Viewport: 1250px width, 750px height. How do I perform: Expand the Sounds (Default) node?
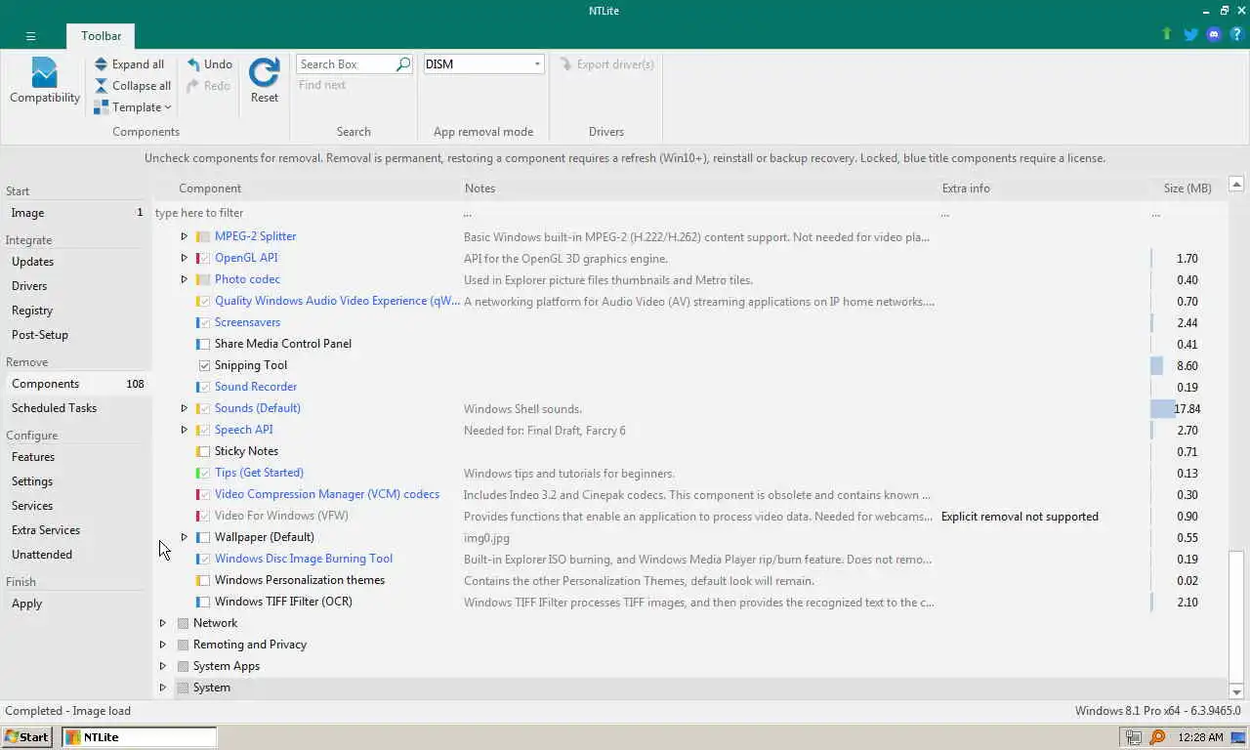coord(184,408)
